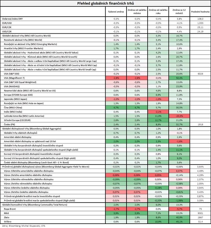Click the 'Stříbro' 45,1% twelve-month cell
211x228 pixels.
point(179,222)
